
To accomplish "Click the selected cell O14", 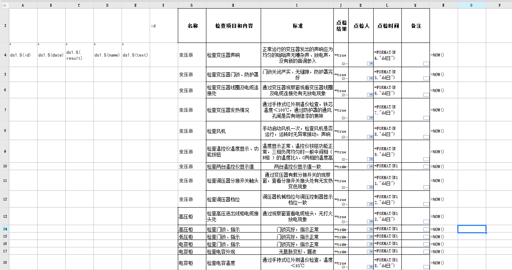I will 472,229.
